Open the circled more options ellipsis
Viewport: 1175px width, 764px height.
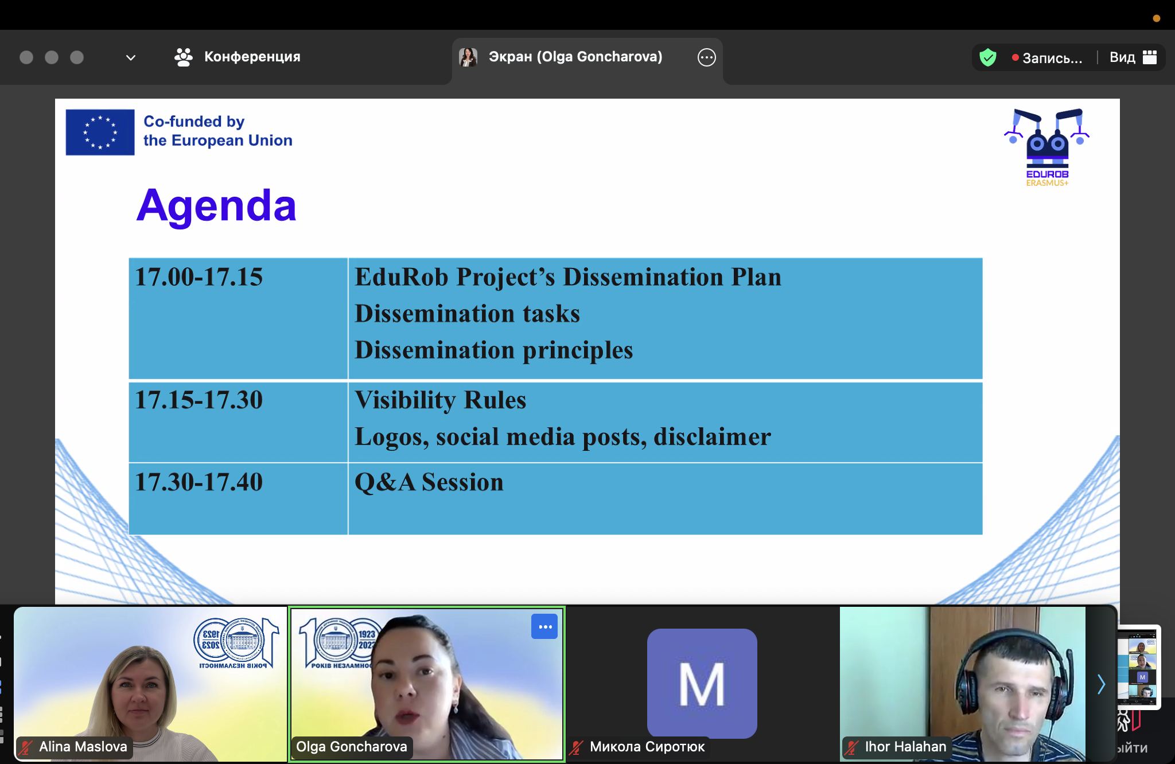[706, 57]
